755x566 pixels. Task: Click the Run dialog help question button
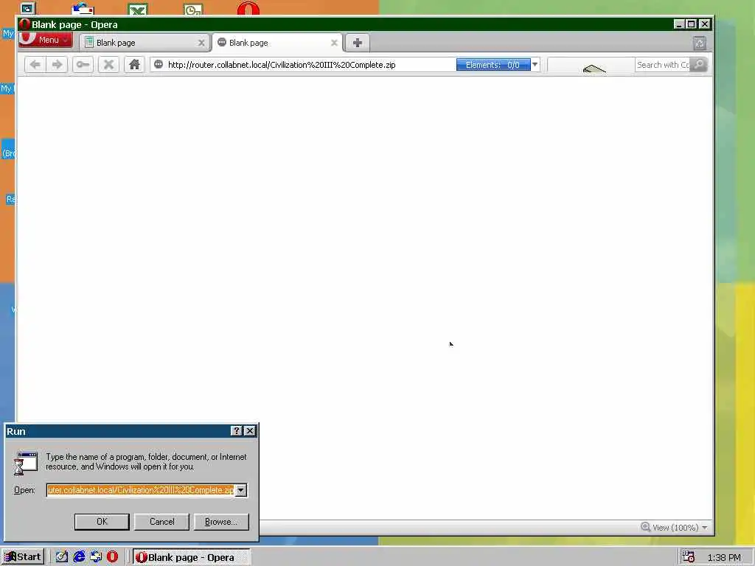[x=236, y=430]
